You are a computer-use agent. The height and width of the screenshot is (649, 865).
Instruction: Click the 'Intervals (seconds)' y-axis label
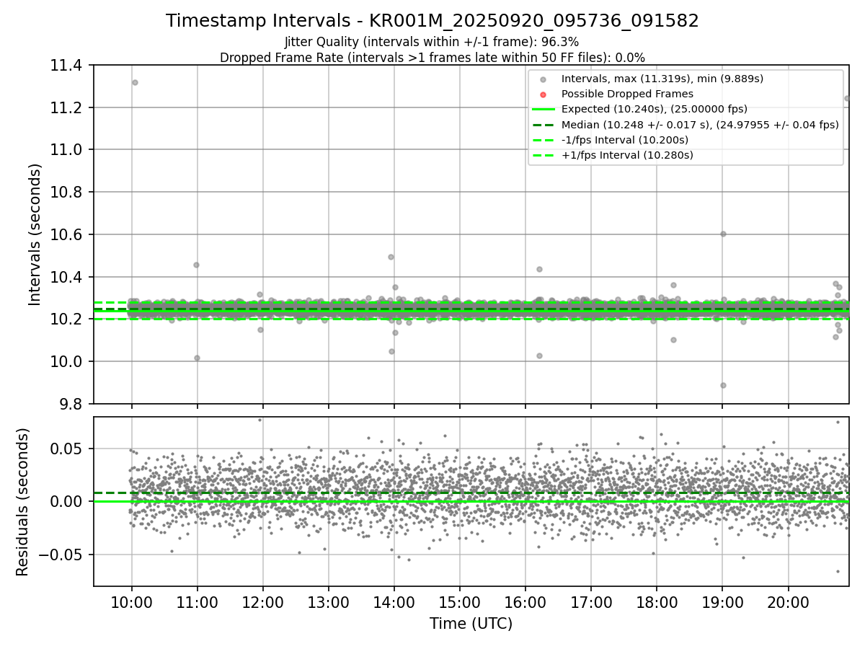(35, 234)
